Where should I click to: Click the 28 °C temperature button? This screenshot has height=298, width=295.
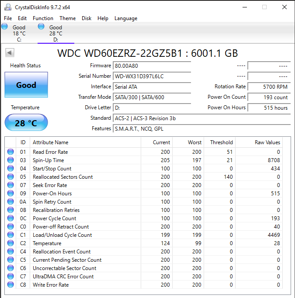(26, 123)
